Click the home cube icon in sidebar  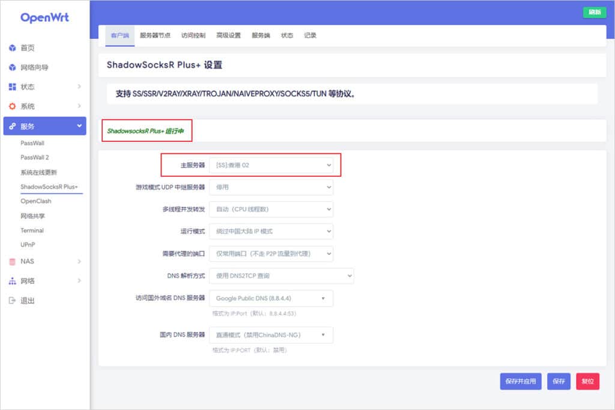12,48
